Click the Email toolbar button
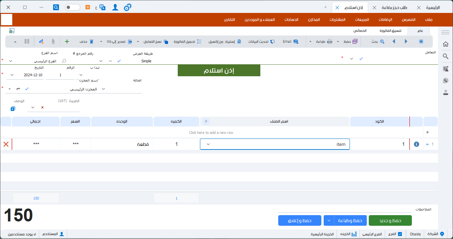This screenshot has width=453, height=239. [291, 41]
